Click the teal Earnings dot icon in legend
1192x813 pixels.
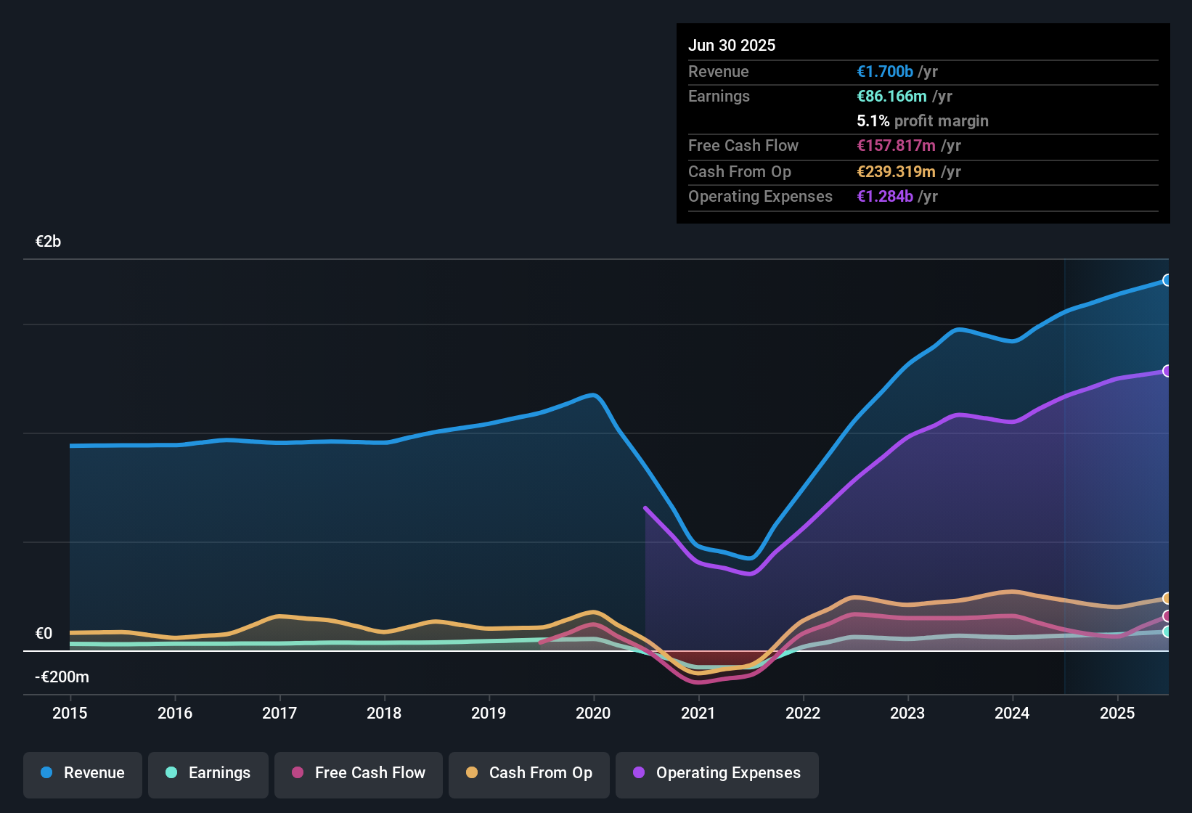point(171,773)
